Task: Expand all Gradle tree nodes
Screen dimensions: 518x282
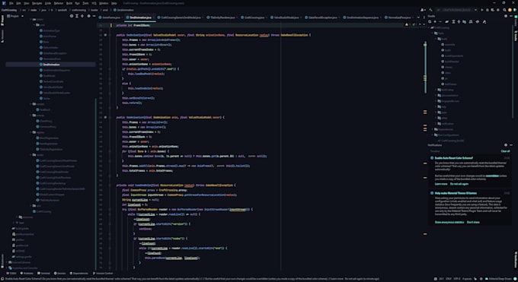Action: 453,22
